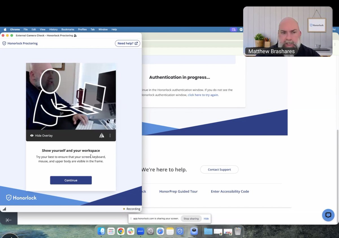Open Notes from the dock

pyautogui.click(x=170, y=231)
